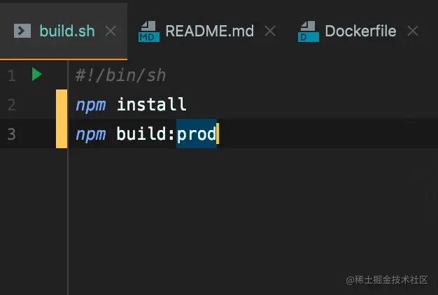Click yellow change marker beside line 2
This screenshot has height=295, width=438.
click(x=62, y=104)
